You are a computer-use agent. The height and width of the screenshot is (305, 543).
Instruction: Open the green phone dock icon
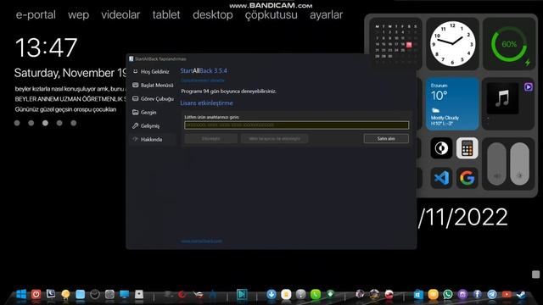point(316,295)
